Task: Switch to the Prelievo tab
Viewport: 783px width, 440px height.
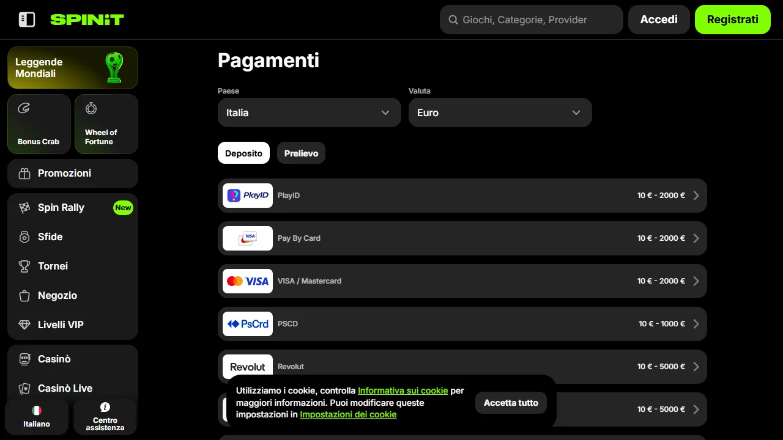Action: point(301,153)
